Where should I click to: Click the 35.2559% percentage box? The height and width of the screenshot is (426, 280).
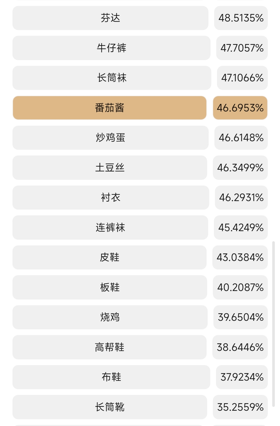[240, 407]
